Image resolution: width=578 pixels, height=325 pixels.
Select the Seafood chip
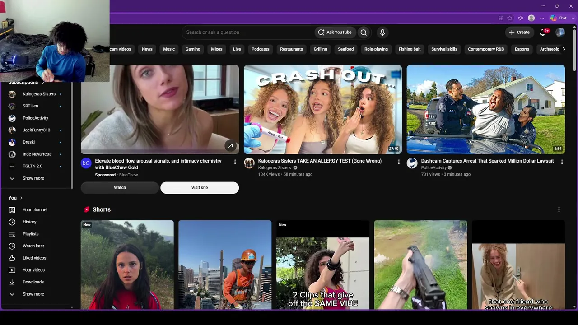pos(346,49)
